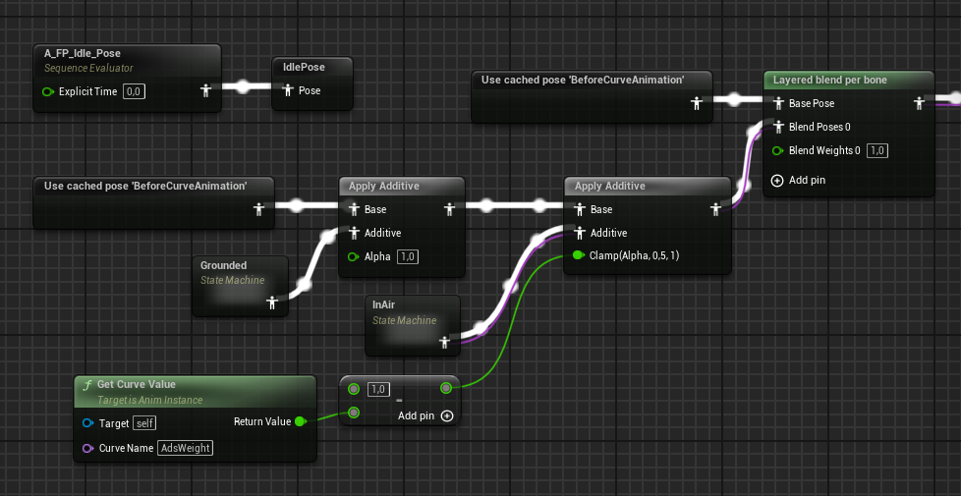The width and height of the screenshot is (961, 496).
Task: Click subtract node top input pin beside 1,0
Action: (x=354, y=389)
